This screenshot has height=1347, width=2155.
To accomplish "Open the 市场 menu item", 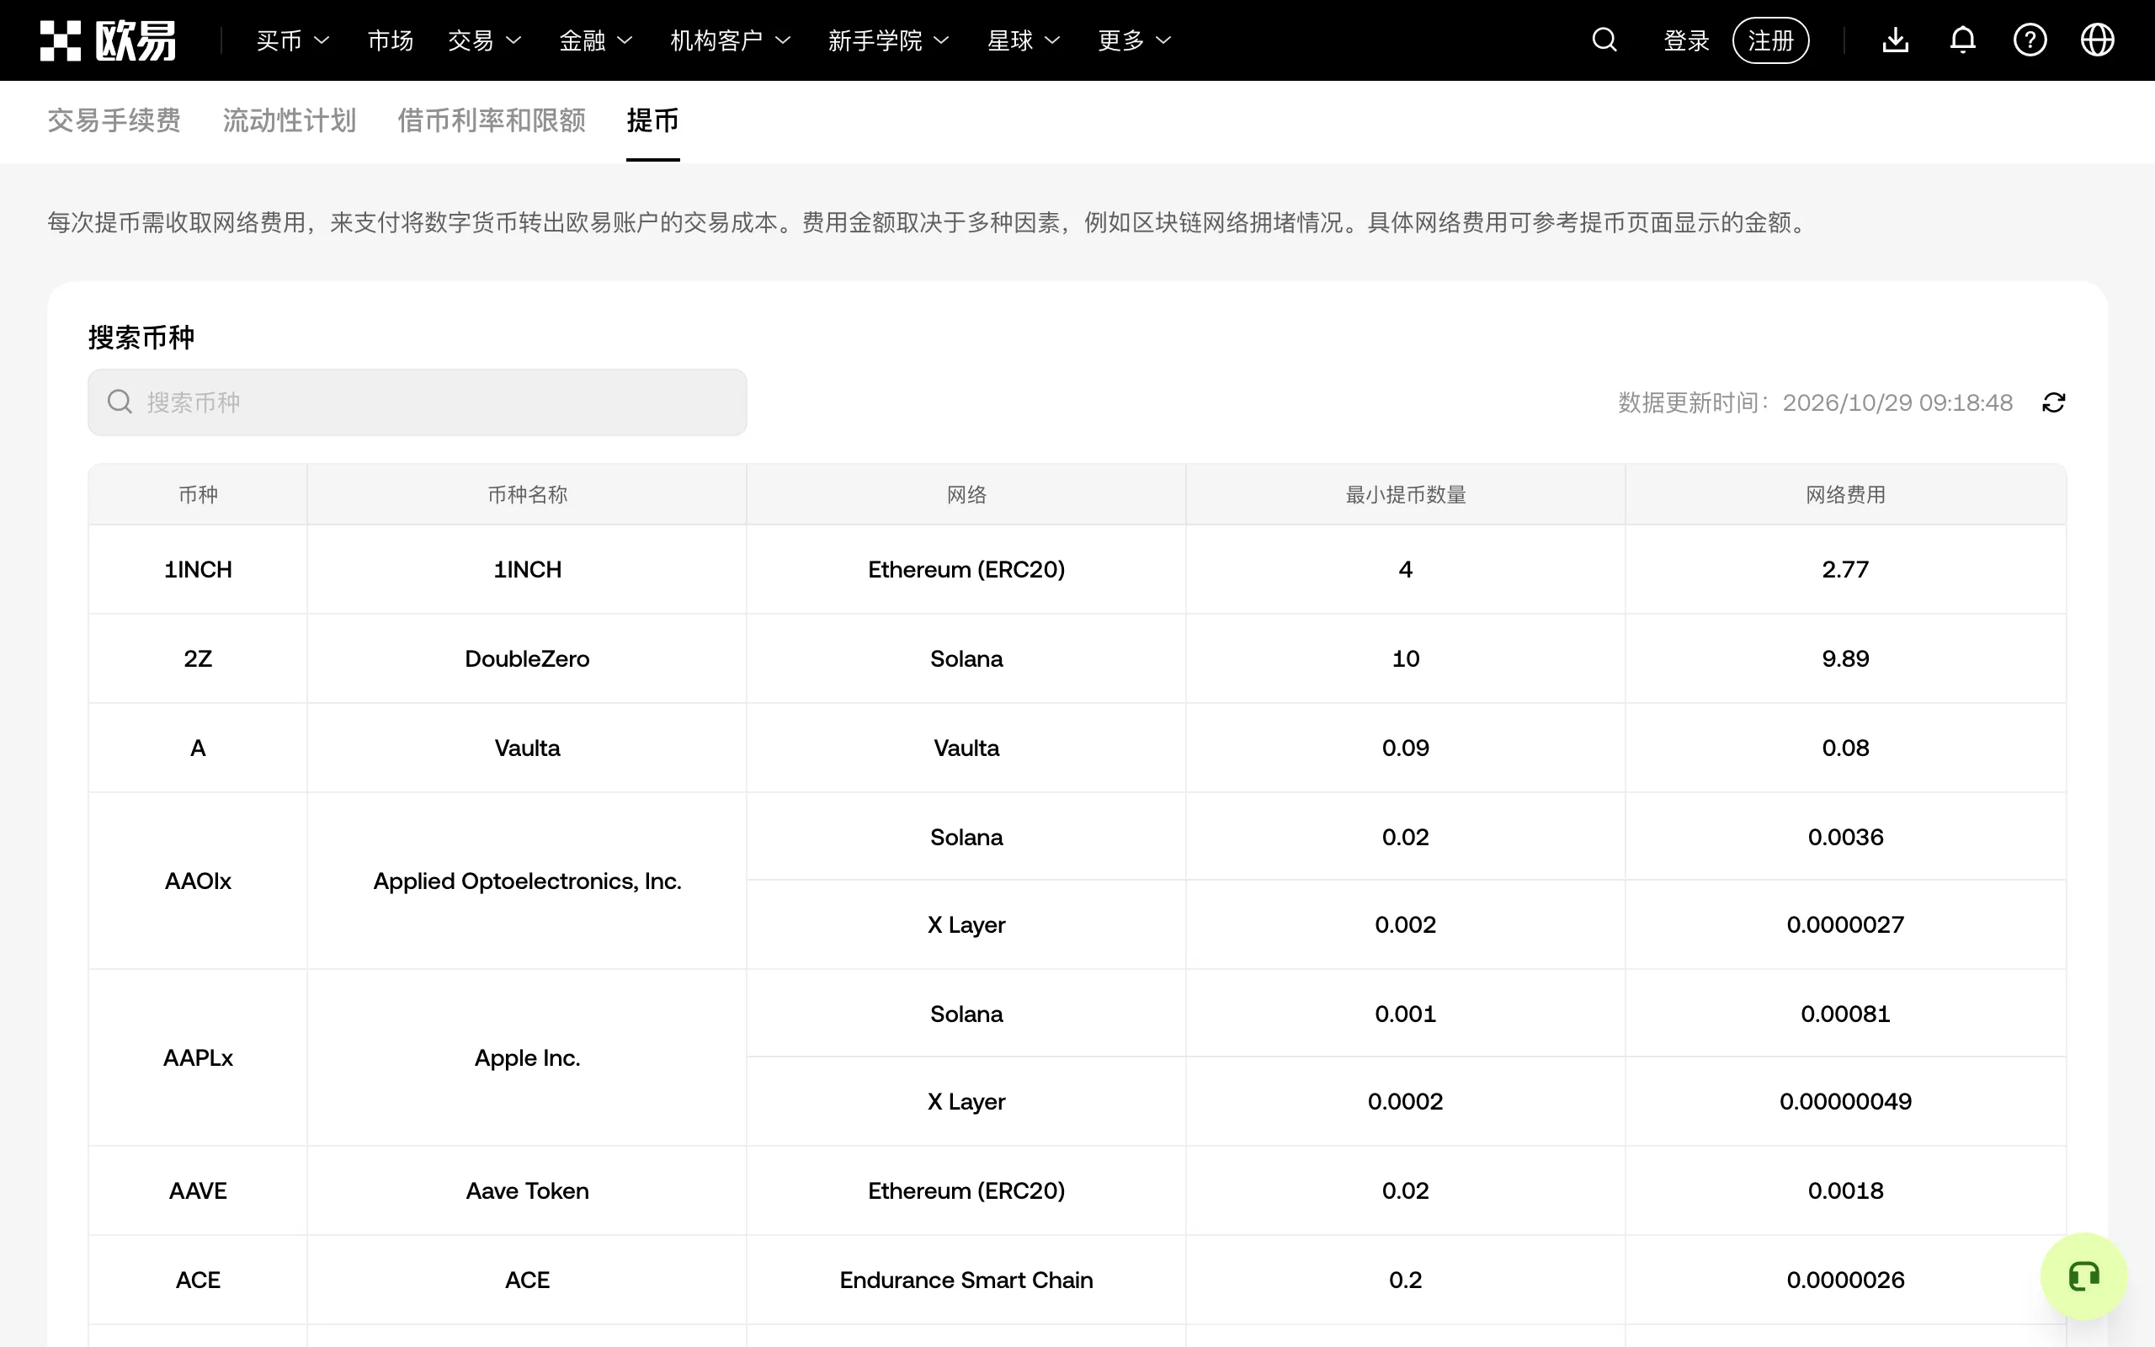I will 390,40.
